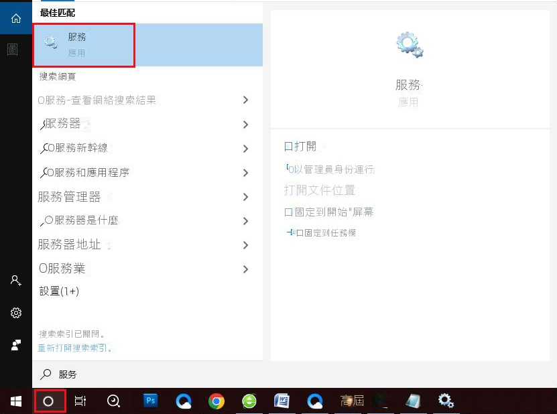The image size is (557, 414).
Task: Open the 設置(1+) results group
Action: click(59, 291)
